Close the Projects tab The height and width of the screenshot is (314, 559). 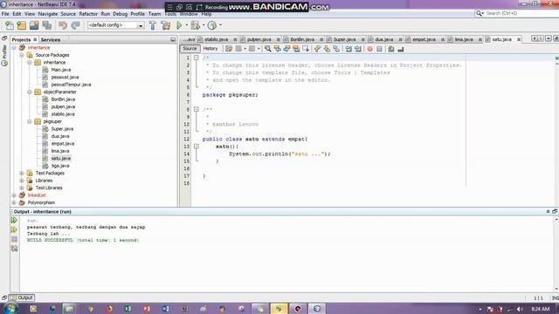point(35,40)
